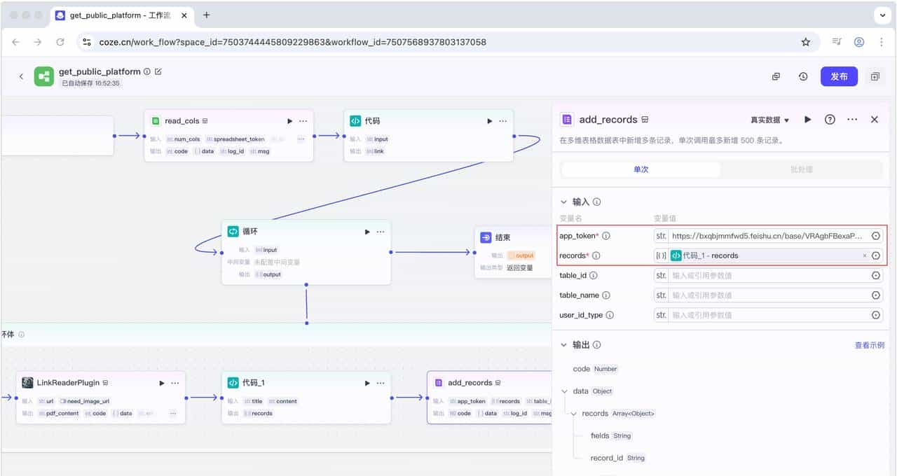Select 单次 single mode
The image size is (897, 476).
[641, 169]
